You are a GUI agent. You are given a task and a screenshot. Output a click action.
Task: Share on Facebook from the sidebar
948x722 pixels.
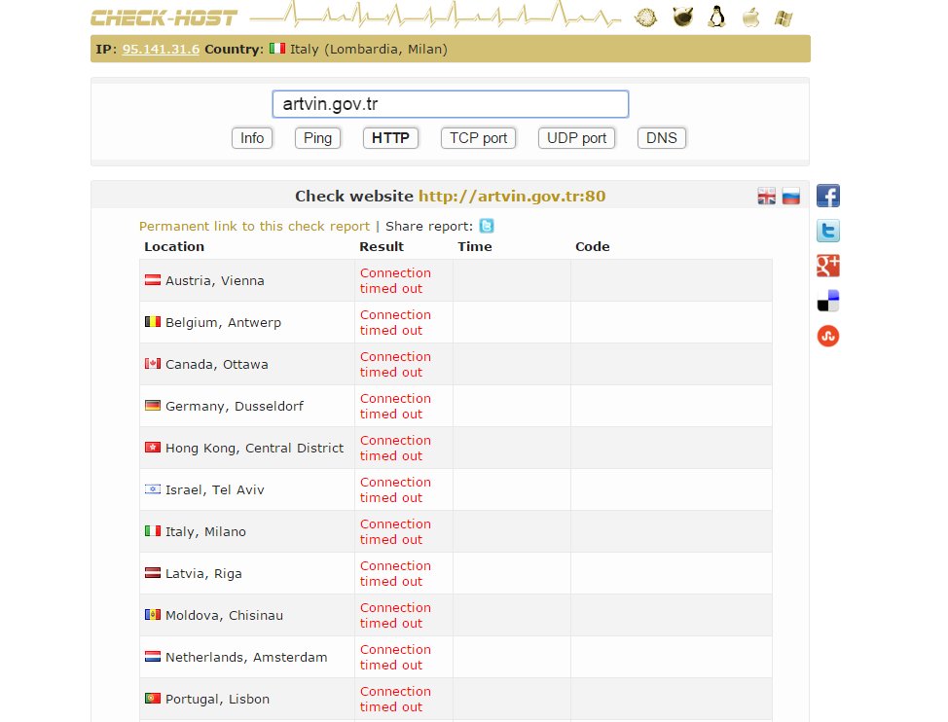(828, 196)
